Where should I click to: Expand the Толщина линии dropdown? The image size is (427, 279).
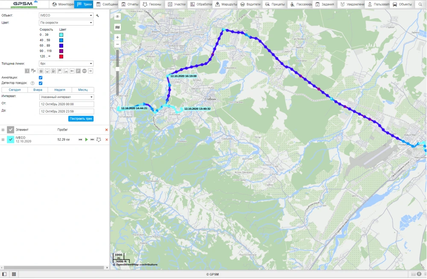coord(66,64)
